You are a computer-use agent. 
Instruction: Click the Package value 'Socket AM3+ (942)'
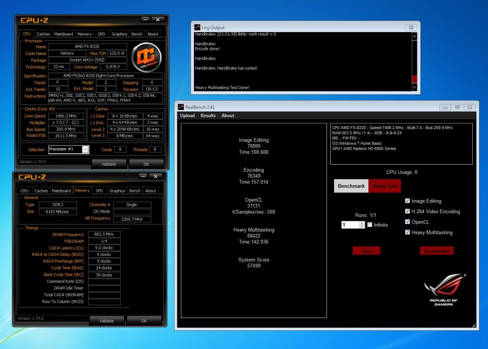(87, 60)
